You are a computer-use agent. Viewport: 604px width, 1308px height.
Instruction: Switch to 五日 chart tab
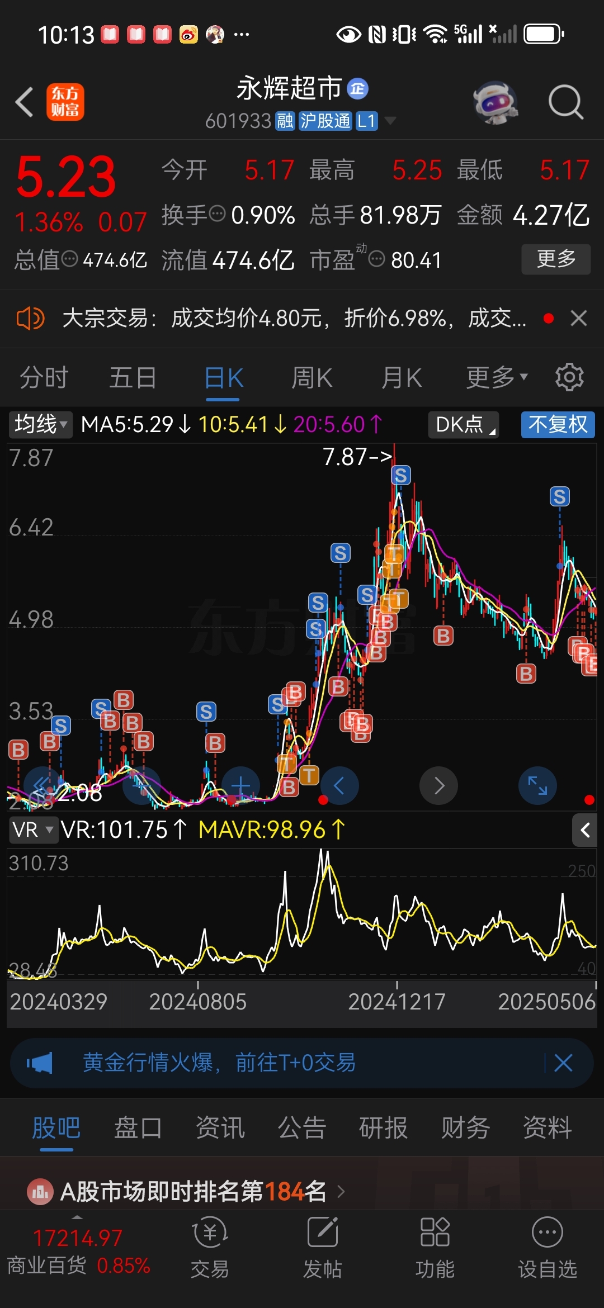pyautogui.click(x=133, y=378)
